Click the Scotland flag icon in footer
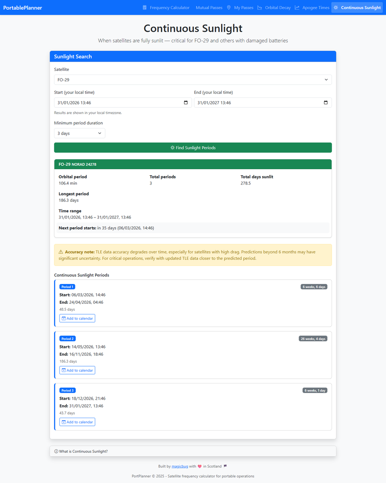The height and width of the screenshot is (483, 386). (x=225, y=466)
